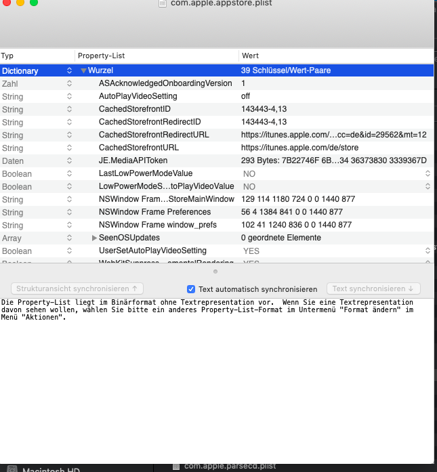Click Macintosh HD in background window

pyautogui.click(x=51, y=469)
